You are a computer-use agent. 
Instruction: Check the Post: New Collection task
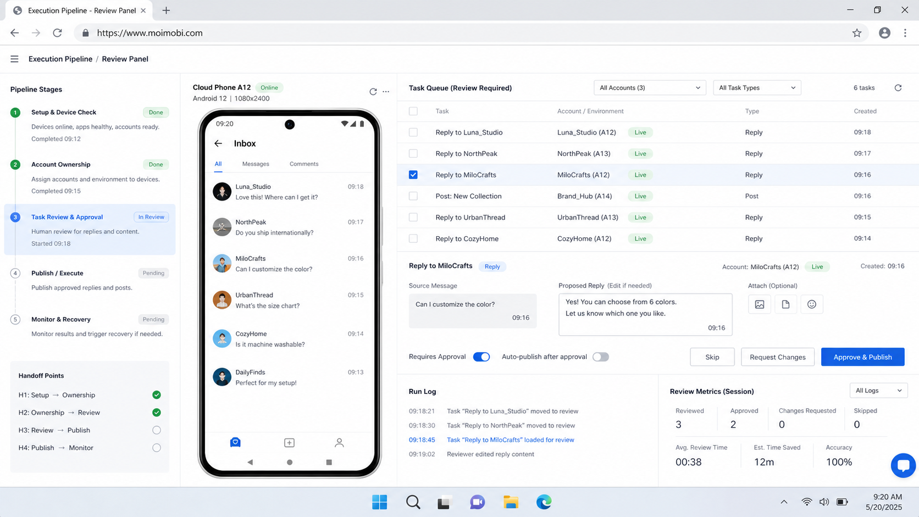(413, 196)
